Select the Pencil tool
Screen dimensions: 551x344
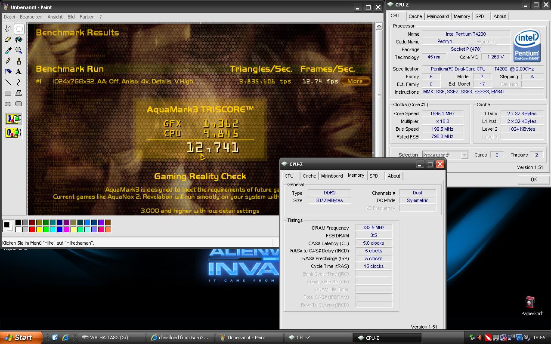(8, 61)
